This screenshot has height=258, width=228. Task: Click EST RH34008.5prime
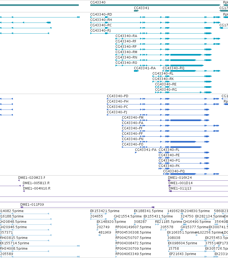pos(14,249)
